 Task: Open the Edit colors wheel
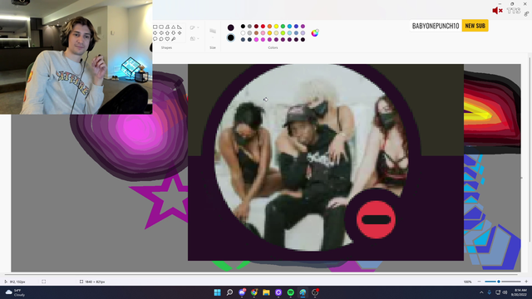pyautogui.click(x=315, y=33)
